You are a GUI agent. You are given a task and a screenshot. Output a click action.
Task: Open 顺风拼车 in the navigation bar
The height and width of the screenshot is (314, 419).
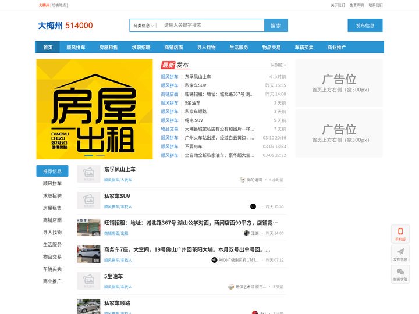click(76, 47)
